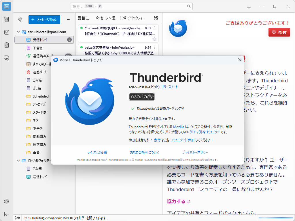The width and height of the screenshot is (295, 221).
Task: Open the Chat space
Action: [x=6, y=58]
